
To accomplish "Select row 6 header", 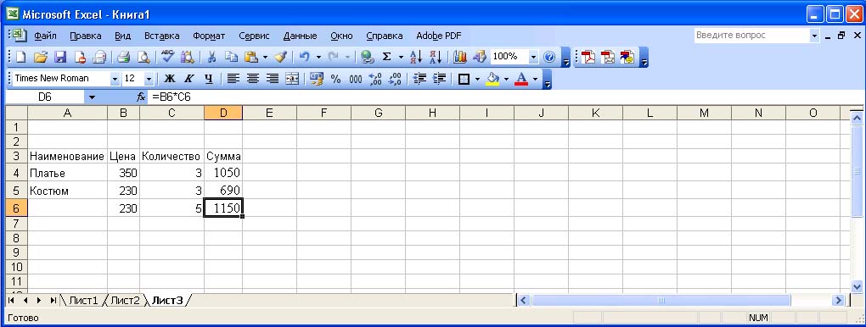I will tap(16, 208).
